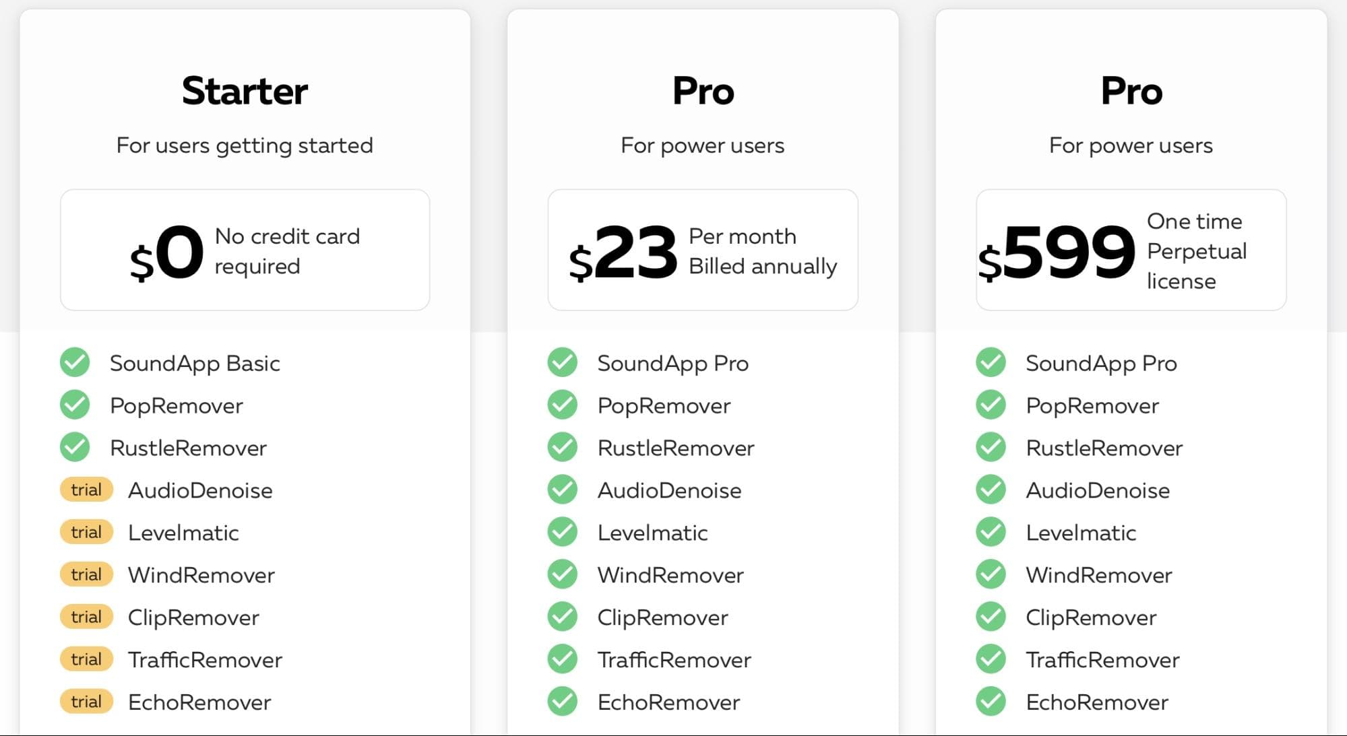
Task: Click the checkmark beside SoundApp Pro in $23 plan
Action: coord(563,362)
